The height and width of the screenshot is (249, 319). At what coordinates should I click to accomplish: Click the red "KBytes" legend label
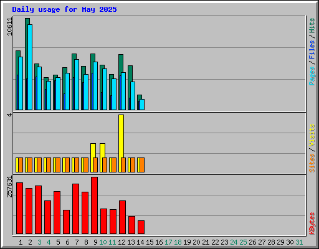(x=312, y=223)
